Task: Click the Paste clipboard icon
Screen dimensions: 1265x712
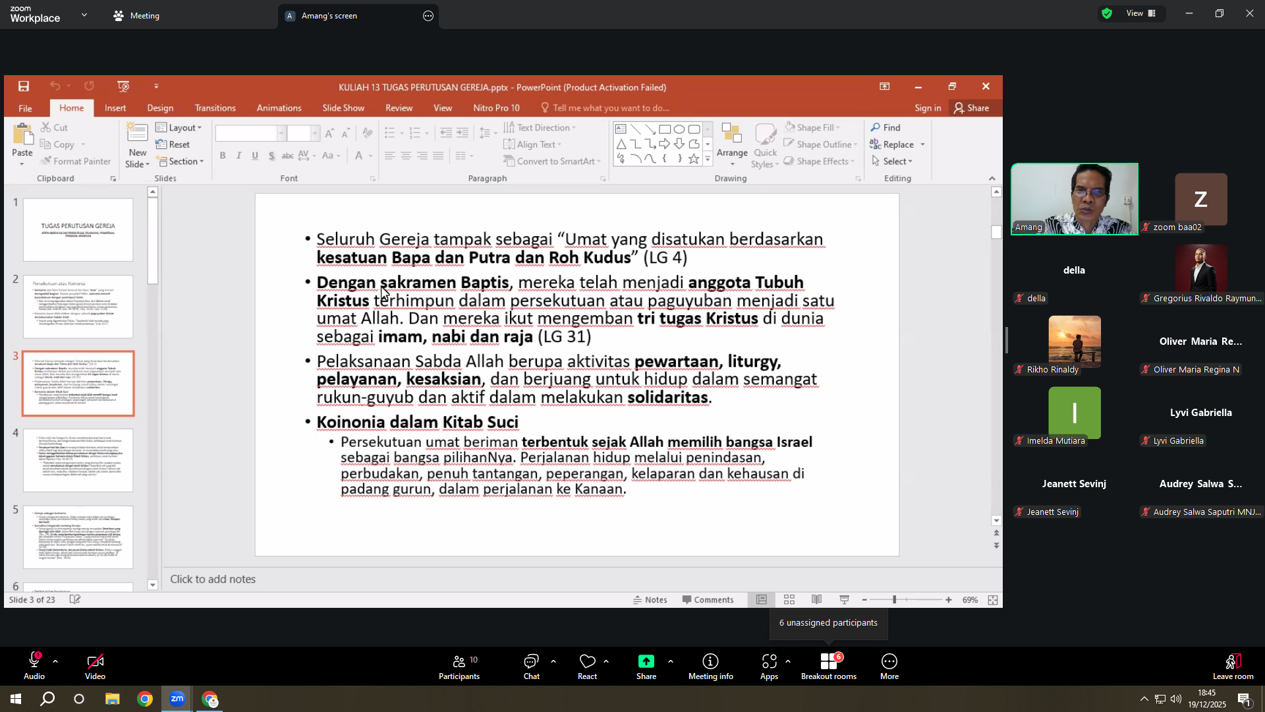Action: tap(22, 135)
